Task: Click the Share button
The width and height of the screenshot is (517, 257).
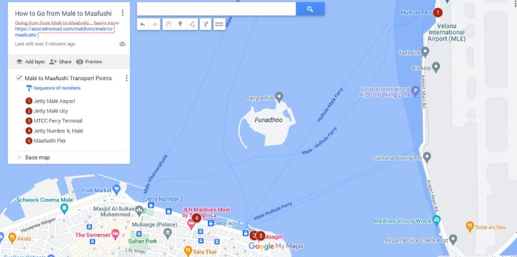Action: pos(60,61)
